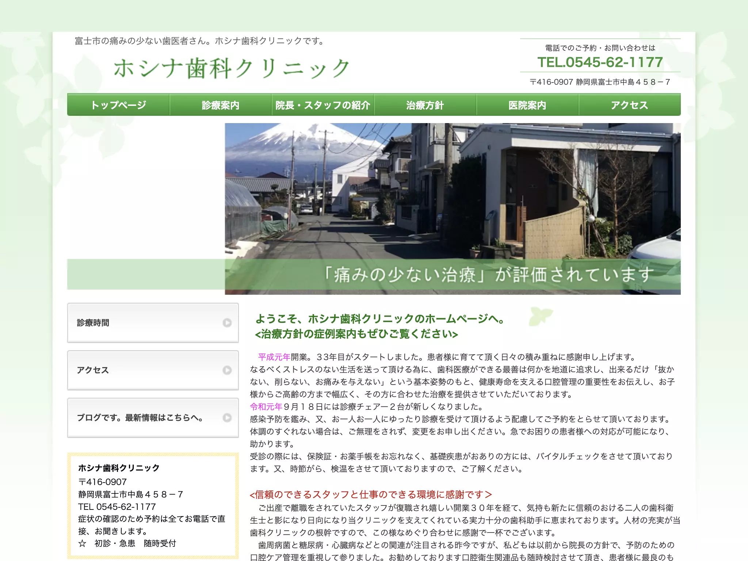
Task: Click the subheading <治療方針の症例案内もぜひご覧ください>
Action: coord(356,334)
